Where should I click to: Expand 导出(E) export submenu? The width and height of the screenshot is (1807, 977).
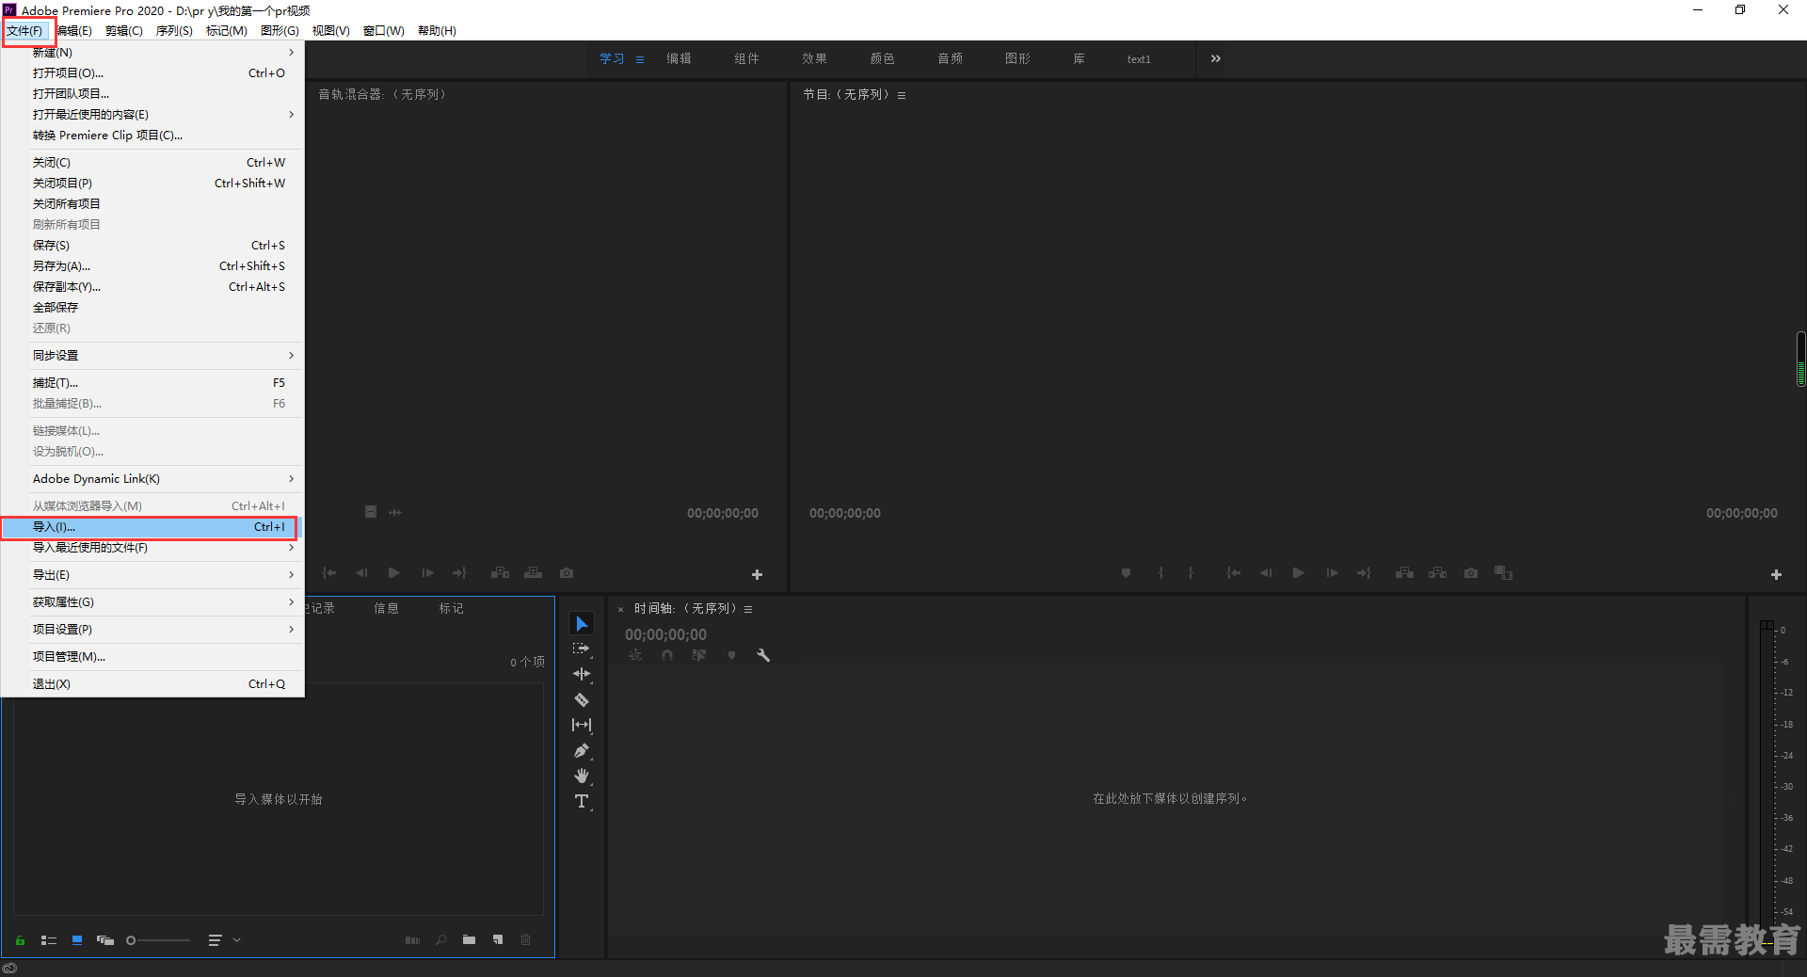[x=152, y=575]
